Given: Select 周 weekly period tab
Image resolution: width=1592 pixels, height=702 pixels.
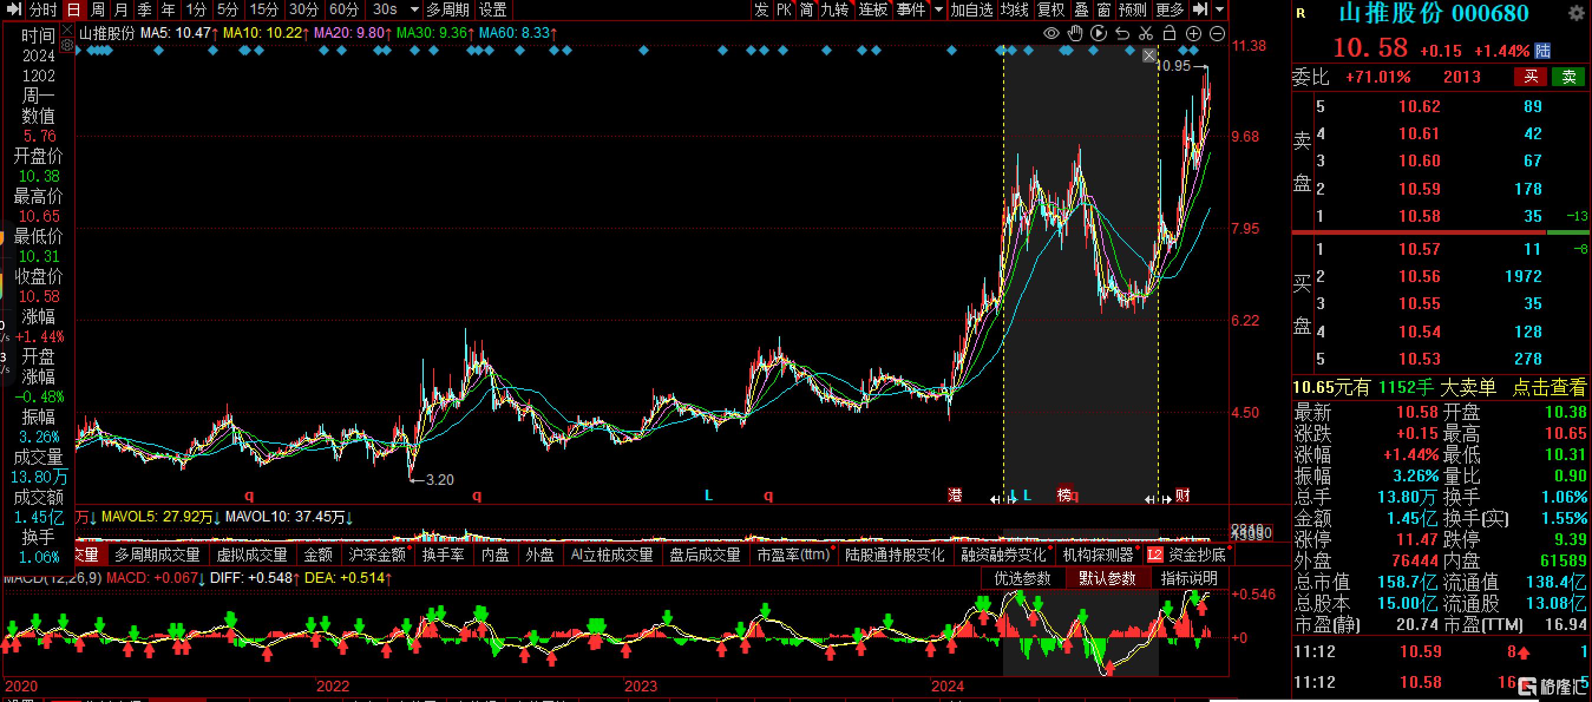Looking at the screenshot, I should point(97,9).
